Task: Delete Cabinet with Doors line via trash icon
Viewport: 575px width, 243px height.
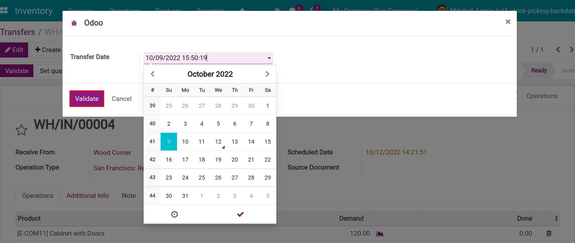Action: click(x=549, y=233)
